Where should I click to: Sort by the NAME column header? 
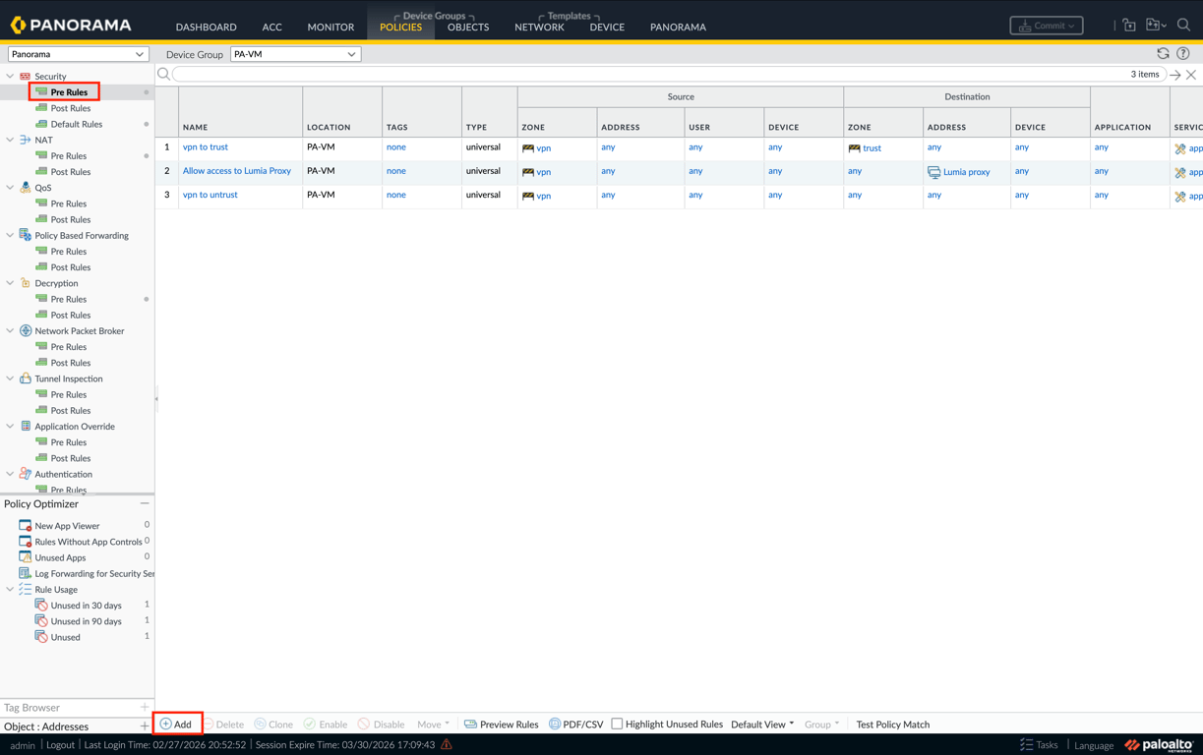click(x=196, y=127)
